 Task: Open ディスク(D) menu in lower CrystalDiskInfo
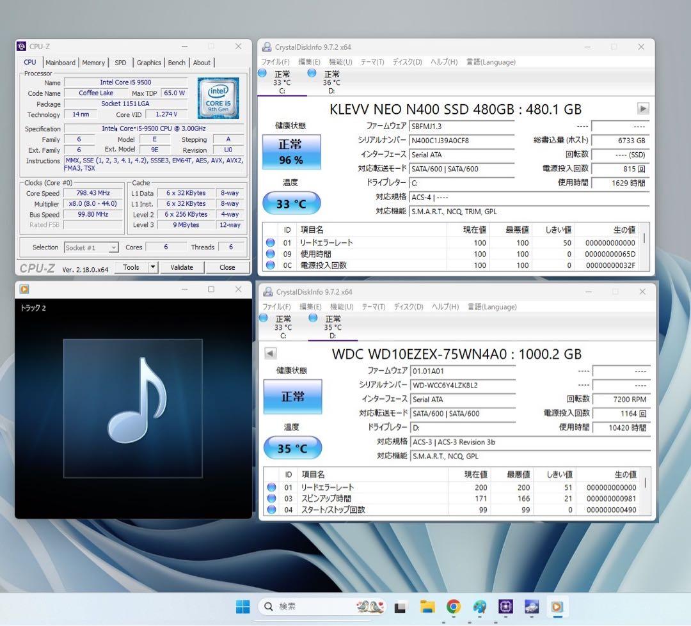[x=408, y=307]
